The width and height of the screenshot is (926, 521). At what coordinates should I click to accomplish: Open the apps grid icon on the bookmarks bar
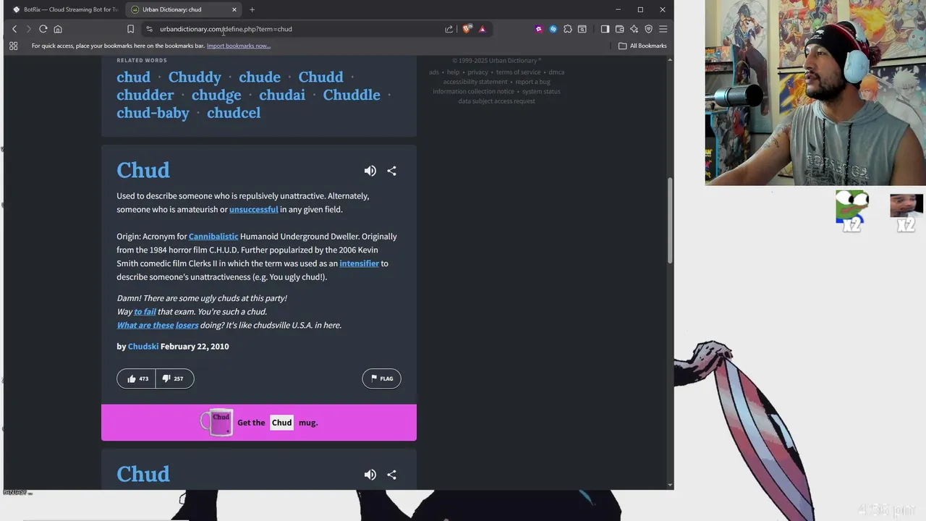point(13,46)
